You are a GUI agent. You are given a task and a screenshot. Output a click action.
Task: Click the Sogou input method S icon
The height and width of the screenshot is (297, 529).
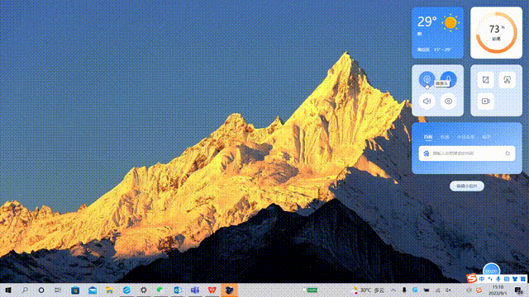pos(472,278)
